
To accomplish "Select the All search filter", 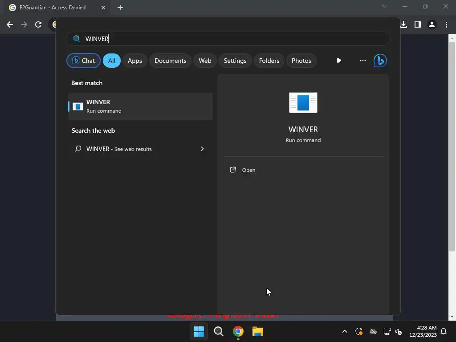I will coord(112,61).
